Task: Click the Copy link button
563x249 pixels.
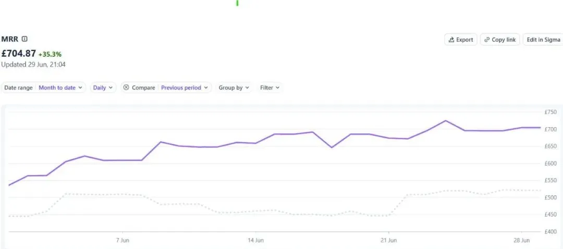Action: click(x=500, y=40)
